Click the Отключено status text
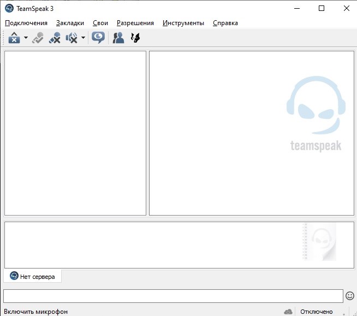 point(317,312)
